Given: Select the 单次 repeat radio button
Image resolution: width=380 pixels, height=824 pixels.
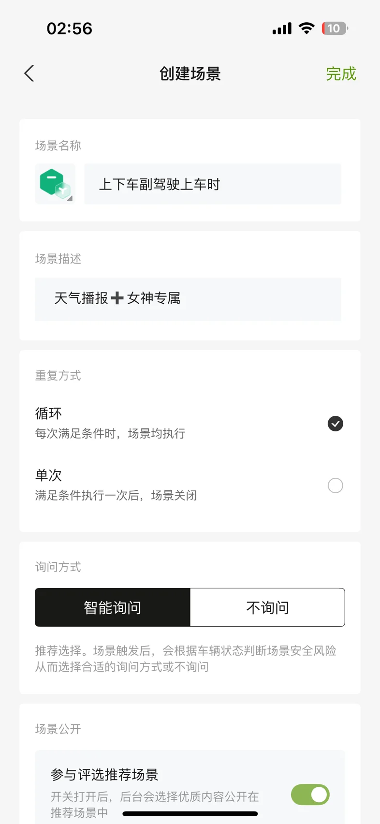Looking at the screenshot, I should (x=335, y=486).
